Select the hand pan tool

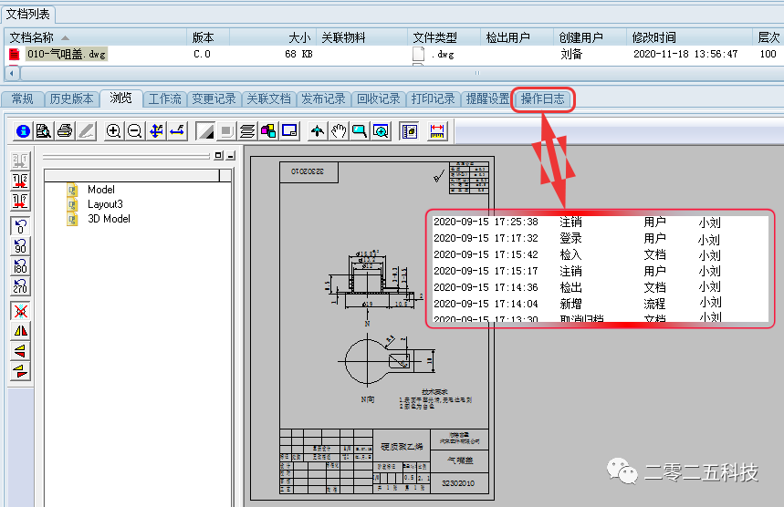(339, 131)
